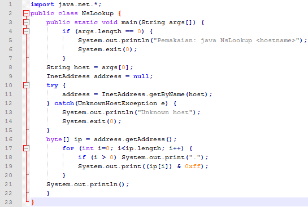
Task: Collapse the try block fold on line 10
Action: coord(26,85)
